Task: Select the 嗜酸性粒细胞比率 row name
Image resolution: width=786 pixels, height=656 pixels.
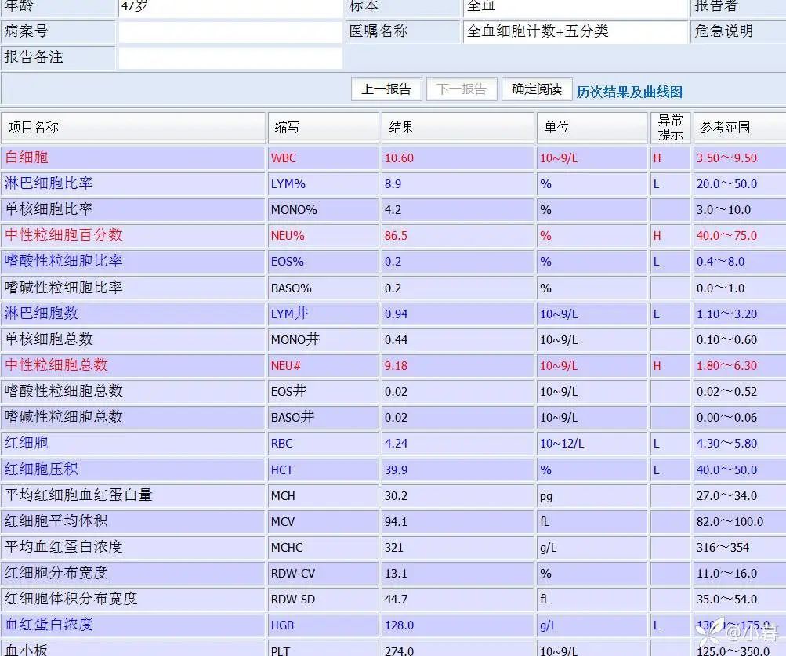Action: pos(63,261)
